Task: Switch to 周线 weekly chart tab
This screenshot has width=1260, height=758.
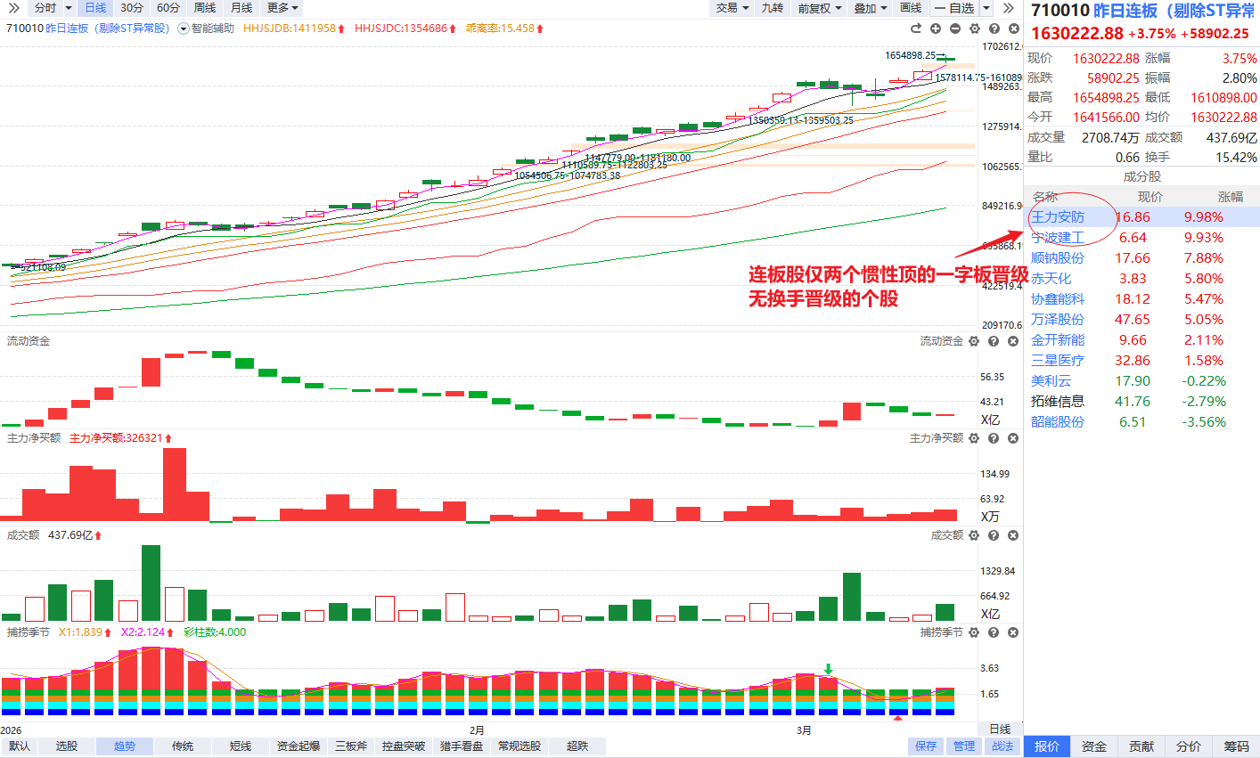Action: click(205, 8)
